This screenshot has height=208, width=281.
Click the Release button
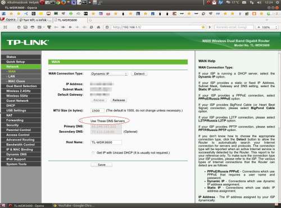pos(119,100)
